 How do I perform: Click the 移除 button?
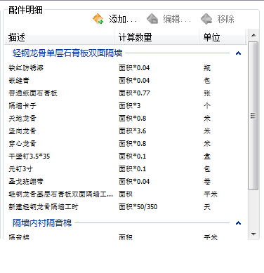[x=218, y=19]
